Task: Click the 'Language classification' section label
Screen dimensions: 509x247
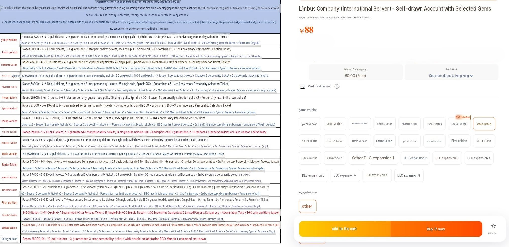Action: point(307,192)
